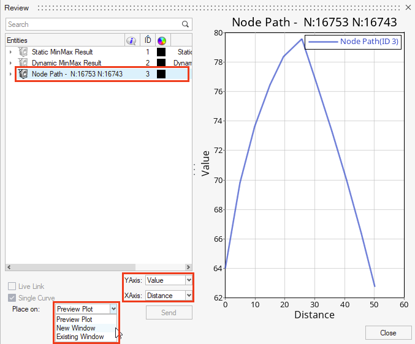Viewport: 415px width, 344px height.
Task: Click the plot title Node Path - N:16753 N:16743
Action: tap(314, 22)
